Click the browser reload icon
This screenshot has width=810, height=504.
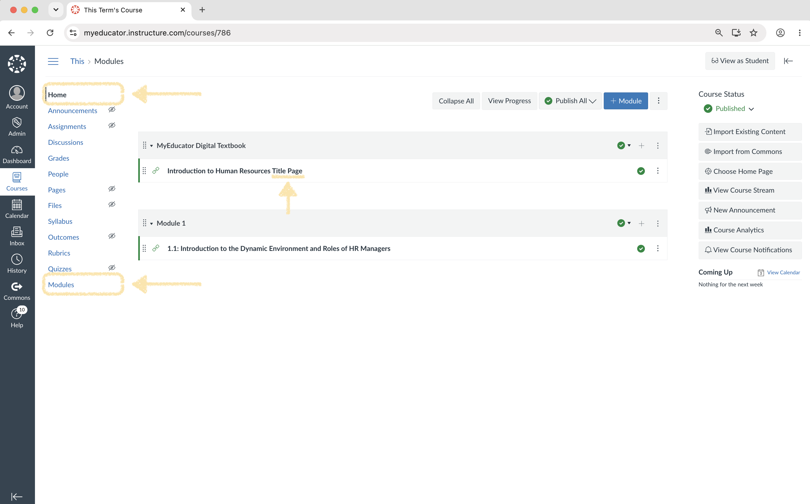pos(50,33)
